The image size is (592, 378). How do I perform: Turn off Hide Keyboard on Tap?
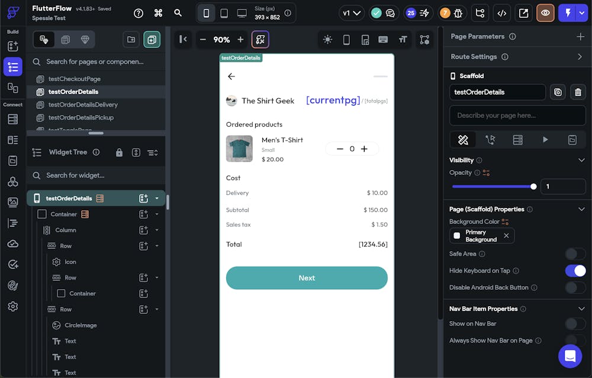tap(575, 271)
